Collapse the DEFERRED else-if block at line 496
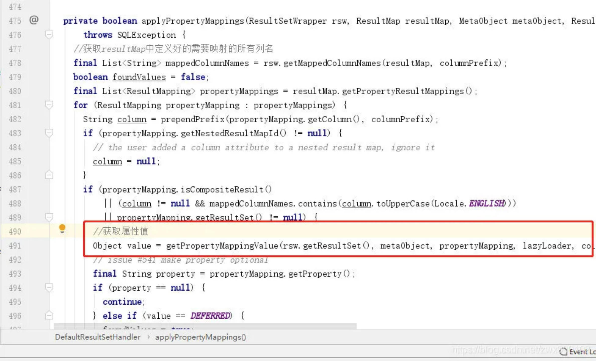This screenshot has height=361, width=596. click(x=49, y=315)
